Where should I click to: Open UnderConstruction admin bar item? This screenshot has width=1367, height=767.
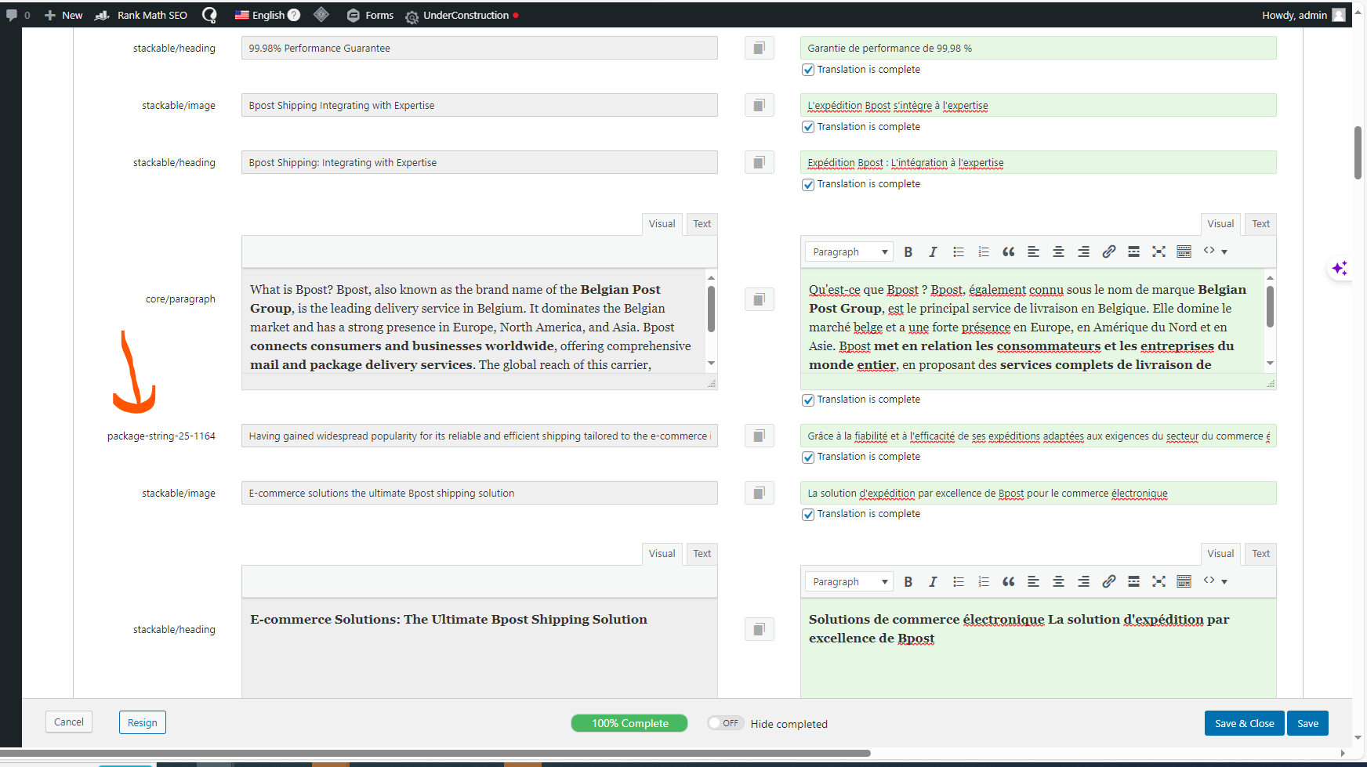[462, 15]
